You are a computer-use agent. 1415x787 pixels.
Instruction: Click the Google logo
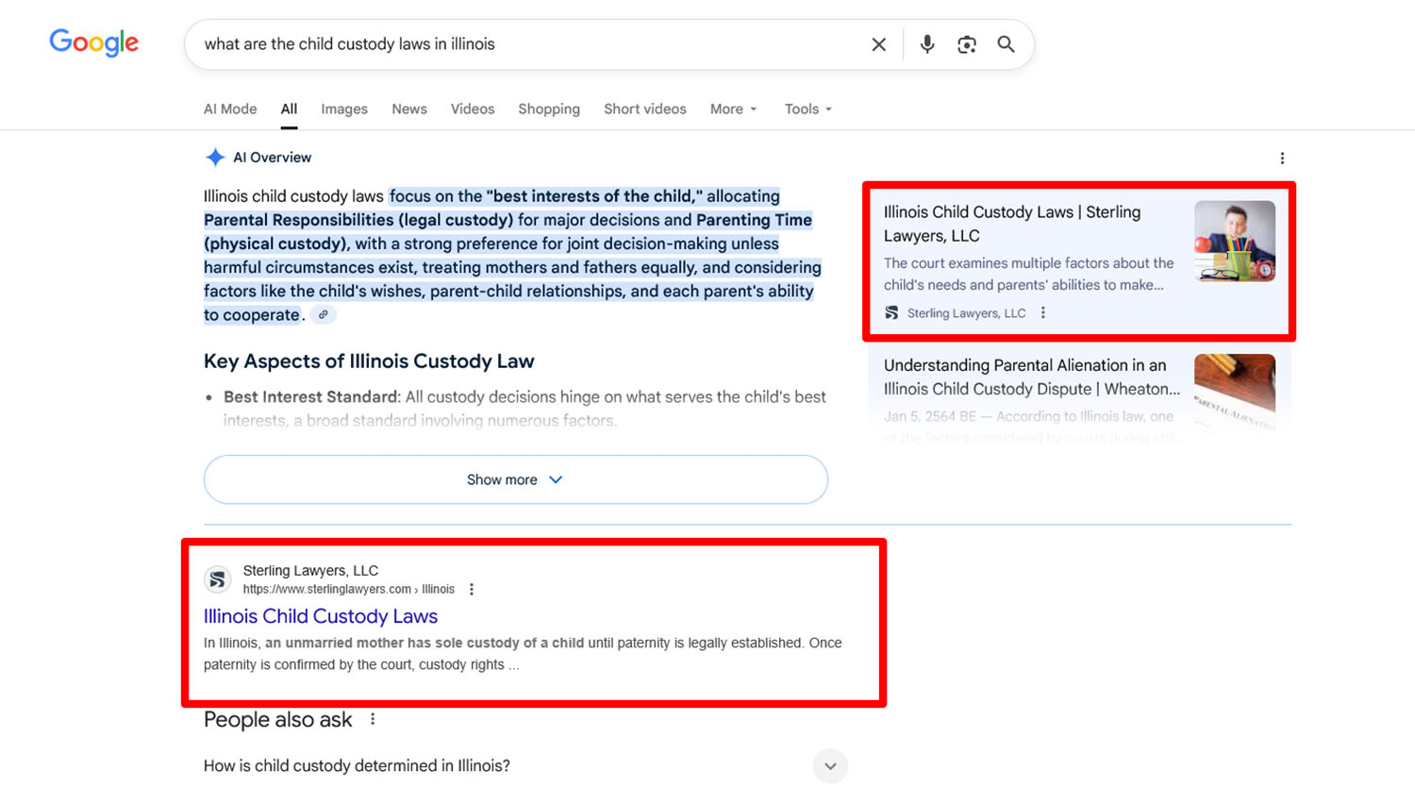pyautogui.click(x=93, y=42)
